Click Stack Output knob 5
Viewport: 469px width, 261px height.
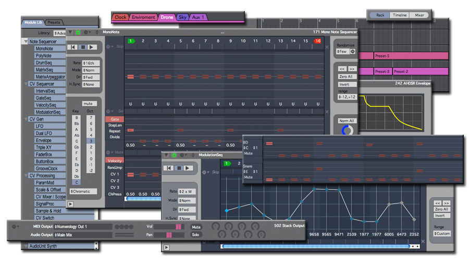[x=221, y=234]
